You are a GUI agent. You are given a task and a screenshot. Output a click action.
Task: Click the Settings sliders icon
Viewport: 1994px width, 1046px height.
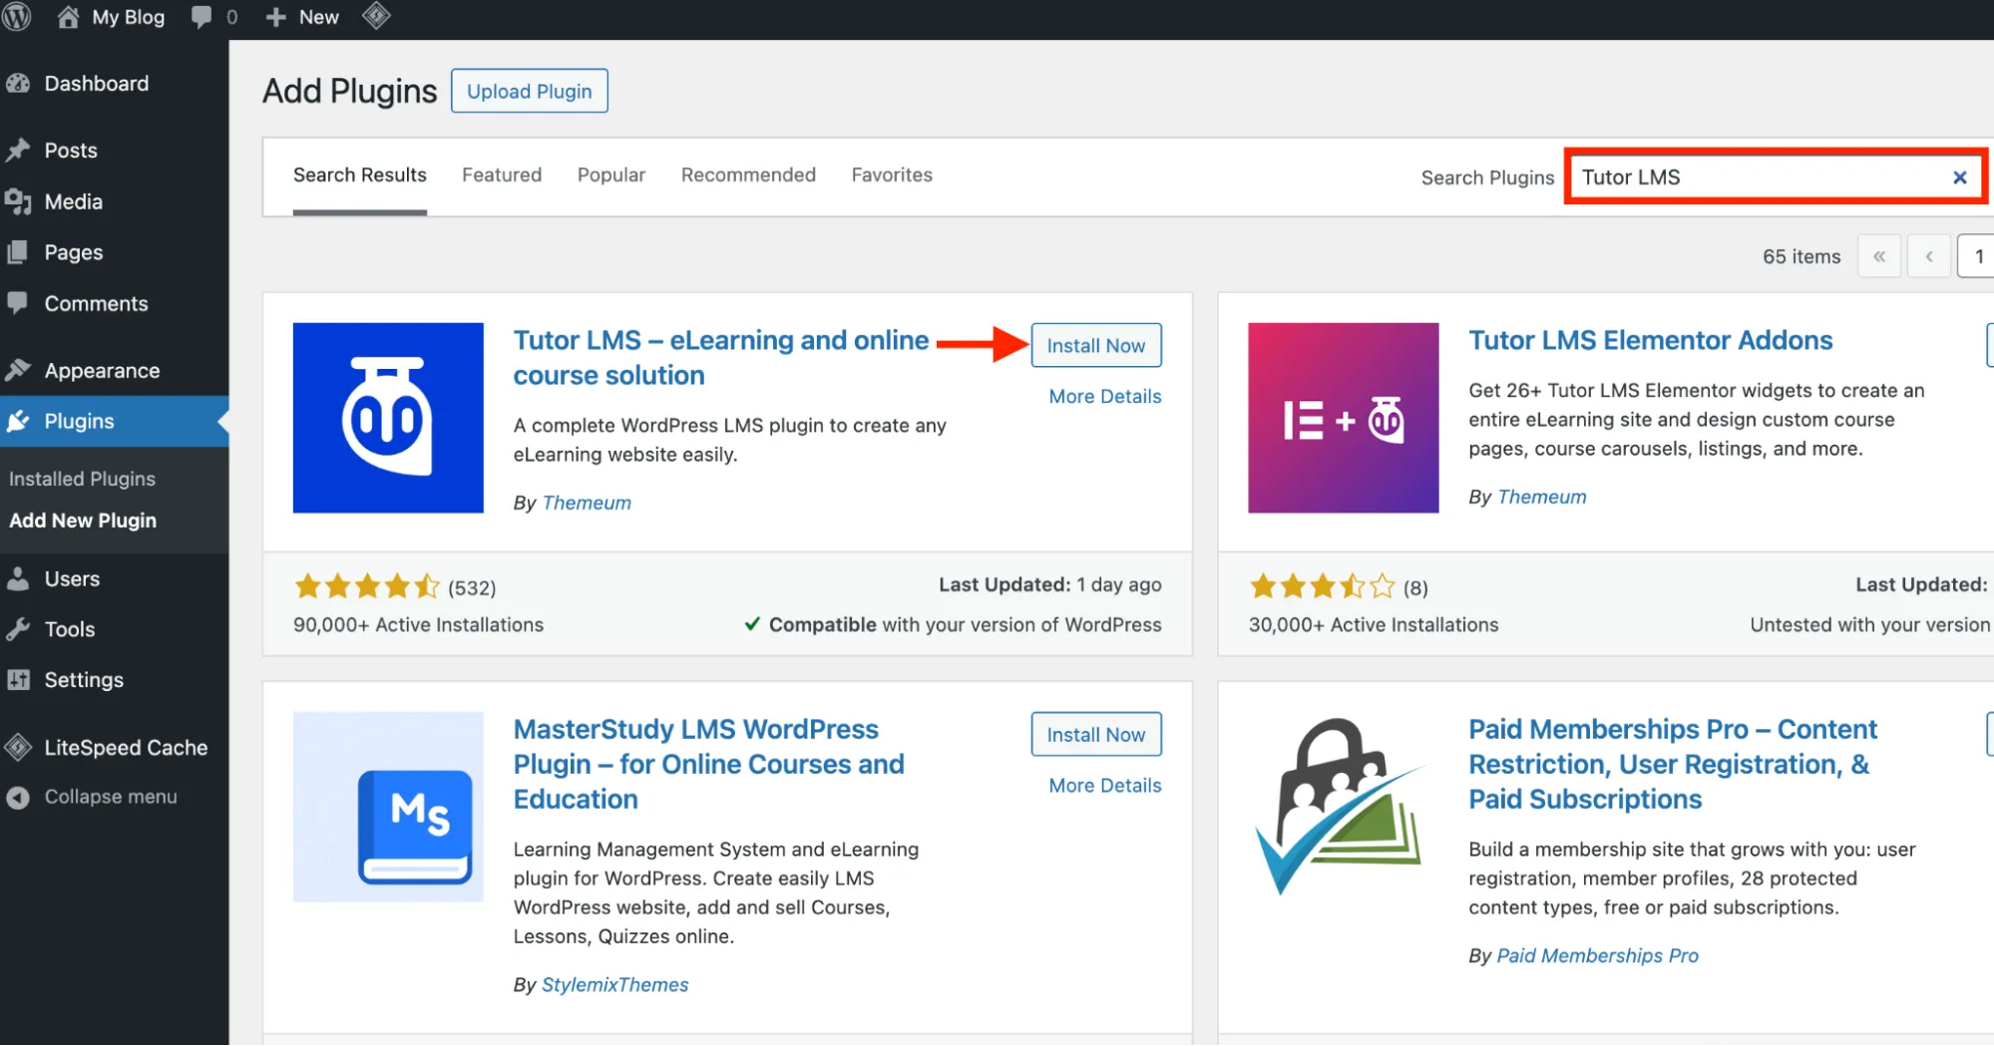[18, 680]
